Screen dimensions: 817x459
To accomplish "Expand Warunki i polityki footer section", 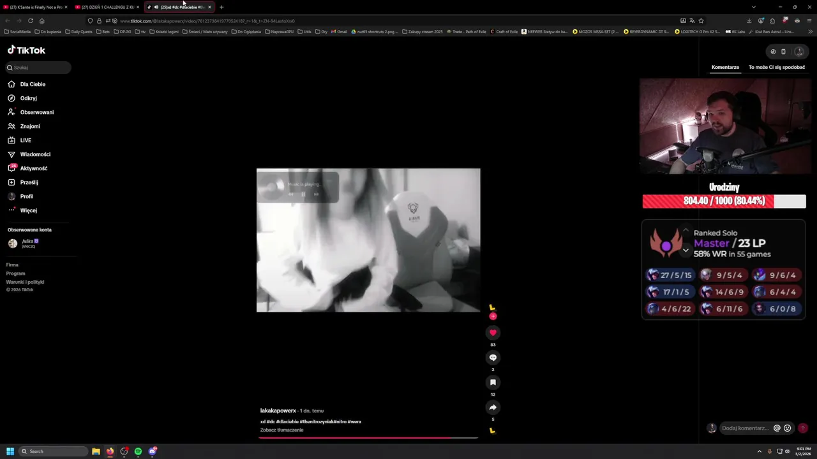I will click(25, 282).
